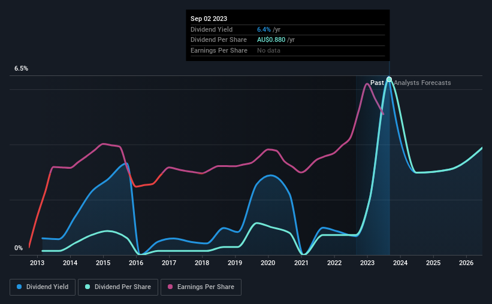
Task: Click the 0% y-axis label
Action: (19, 248)
